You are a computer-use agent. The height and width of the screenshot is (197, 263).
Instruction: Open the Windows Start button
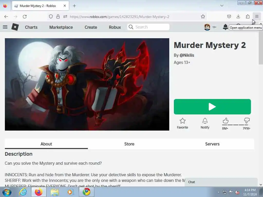pos(7,192)
